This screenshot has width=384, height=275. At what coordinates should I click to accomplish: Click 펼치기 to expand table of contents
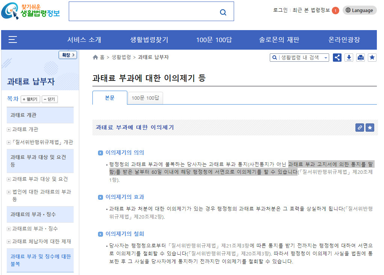pos(30,99)
